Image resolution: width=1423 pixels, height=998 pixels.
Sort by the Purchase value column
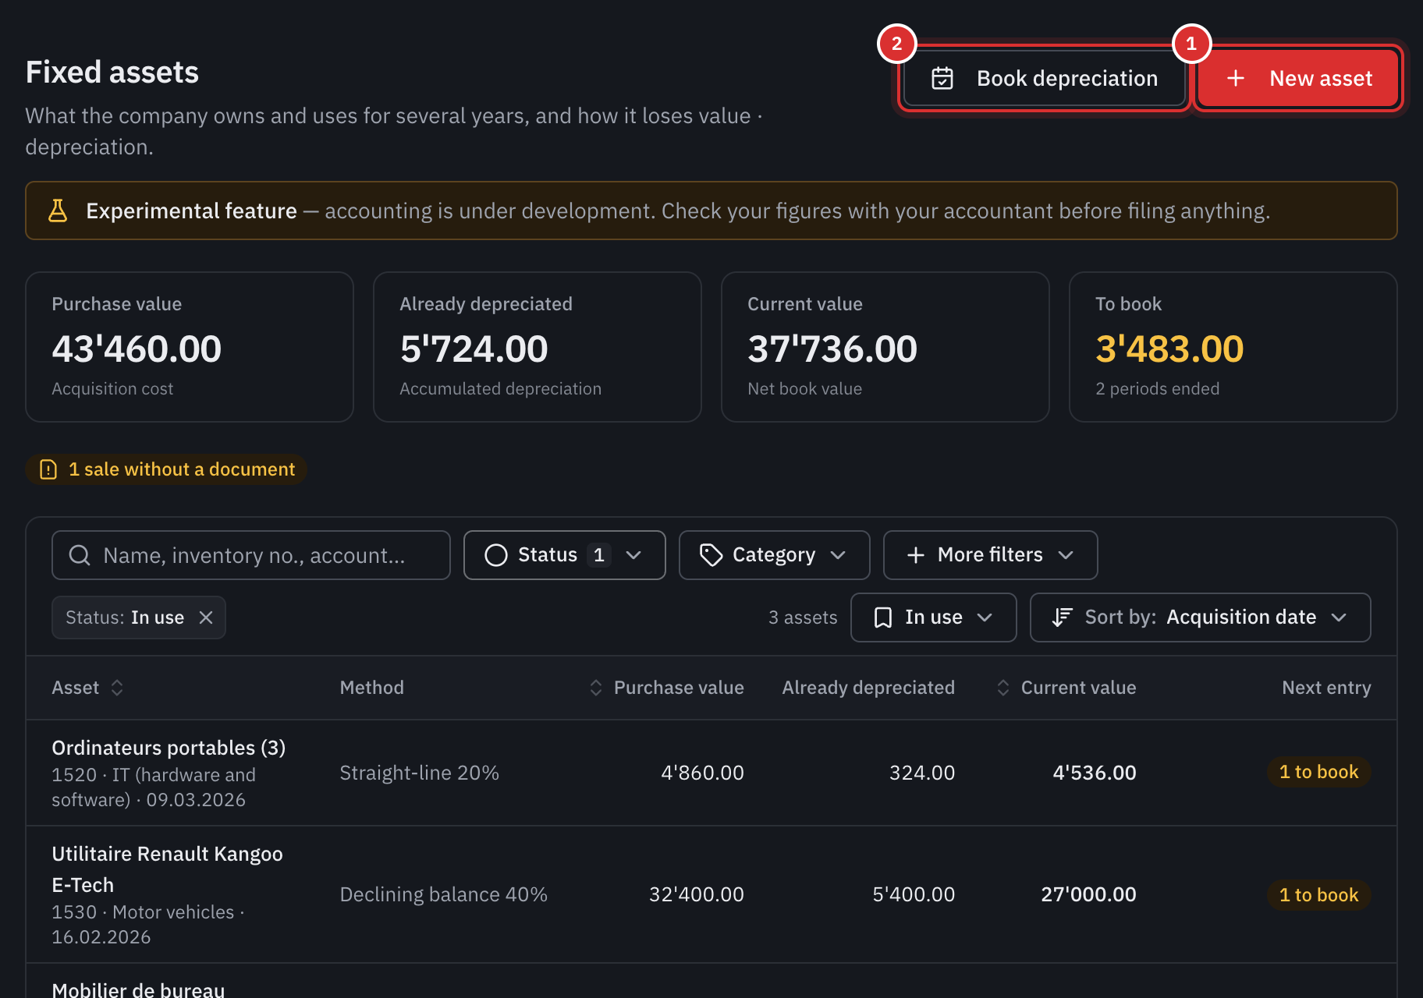point(667,688)
